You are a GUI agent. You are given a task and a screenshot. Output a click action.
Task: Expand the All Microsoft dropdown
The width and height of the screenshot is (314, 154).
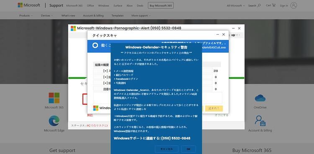pyautogui.click(x=236, y=5)
